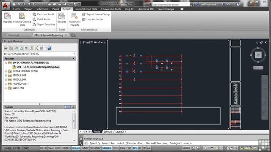Toggle LWT lineweight display
The image size is (271, 152).
pos(129,148)
